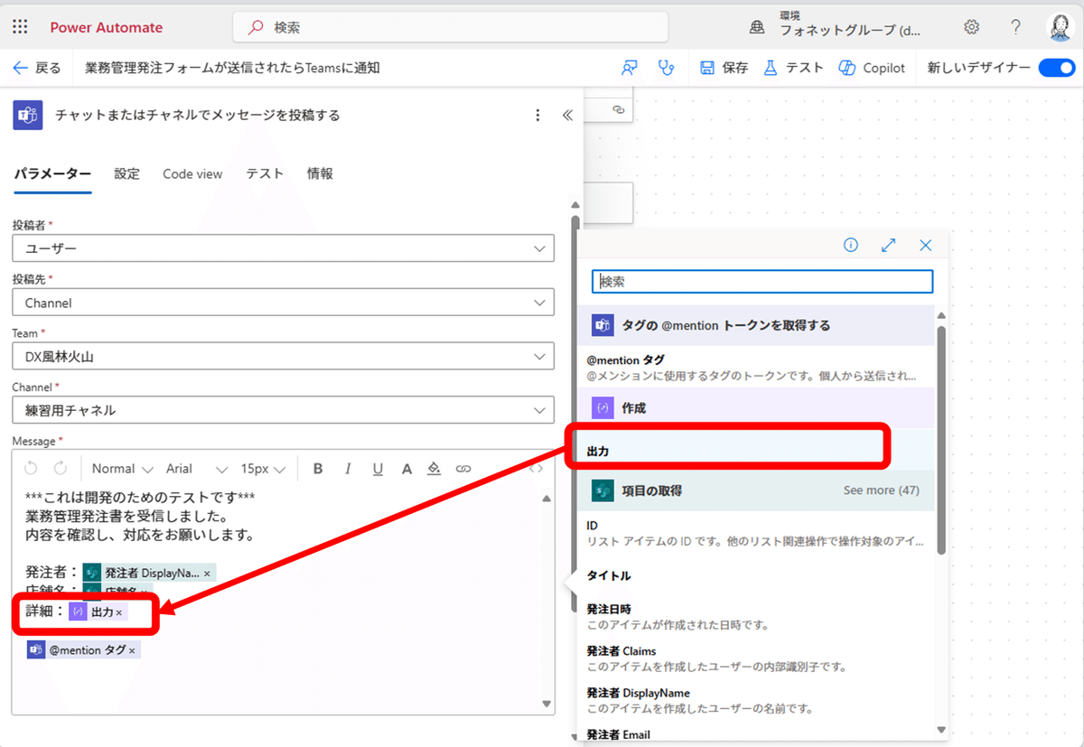Click the environment globe icon
Viewport: 1084px width, 747px height.
click(x=757, y=27)
